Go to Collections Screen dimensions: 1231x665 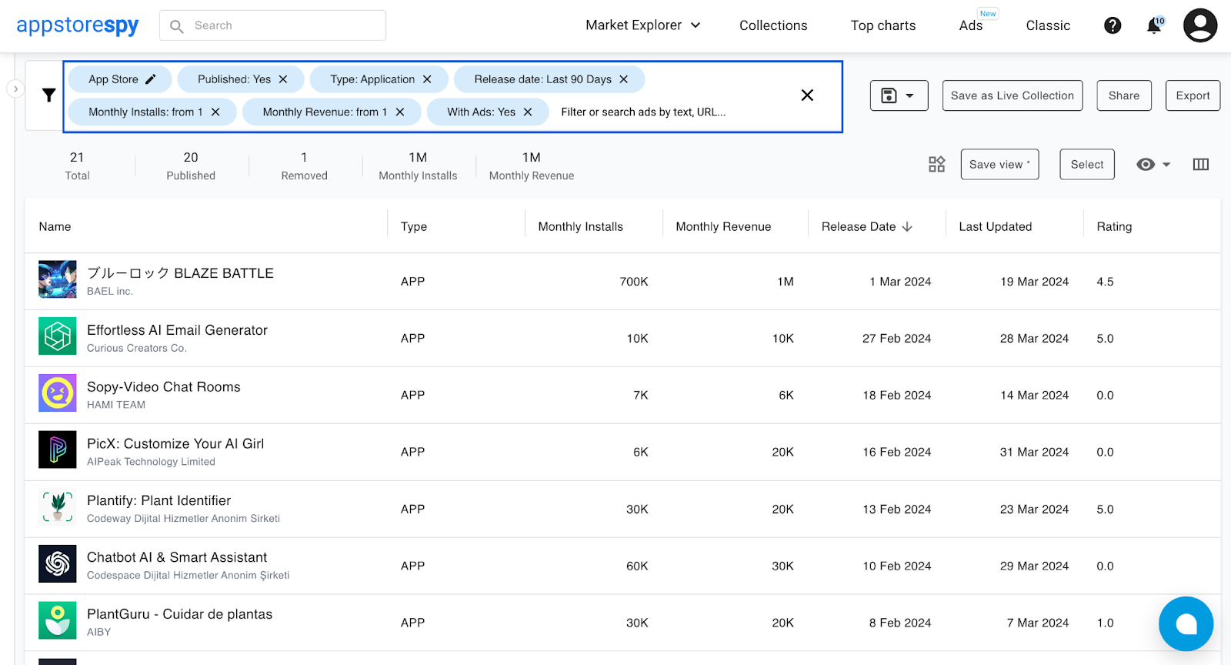tap(773, 25)
